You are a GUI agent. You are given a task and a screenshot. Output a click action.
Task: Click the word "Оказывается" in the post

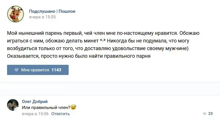[x=23, y=56]
